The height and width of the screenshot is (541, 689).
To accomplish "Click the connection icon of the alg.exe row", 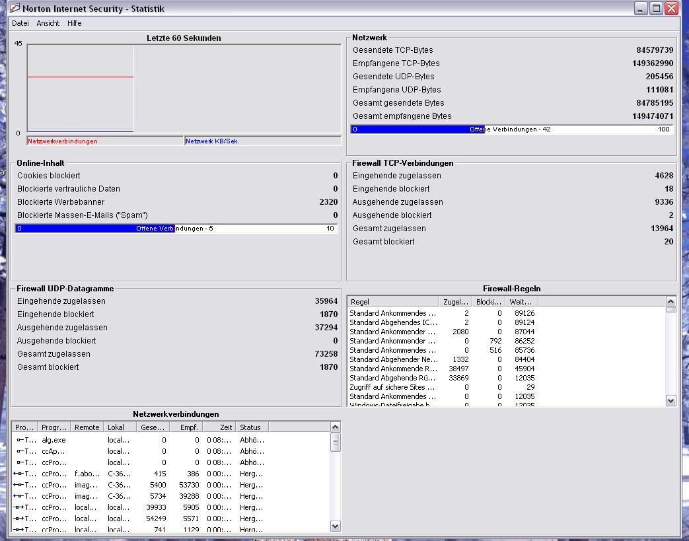I will click(20, 440).
